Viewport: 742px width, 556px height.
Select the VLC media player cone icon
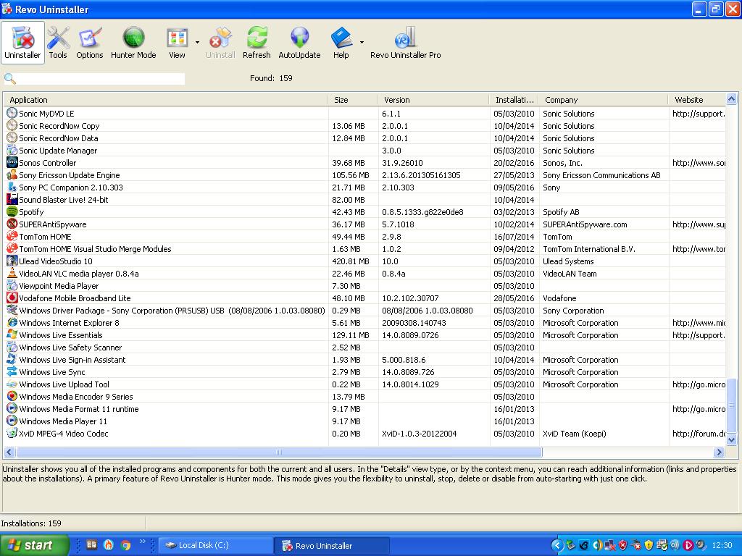(x=12, y=273)
